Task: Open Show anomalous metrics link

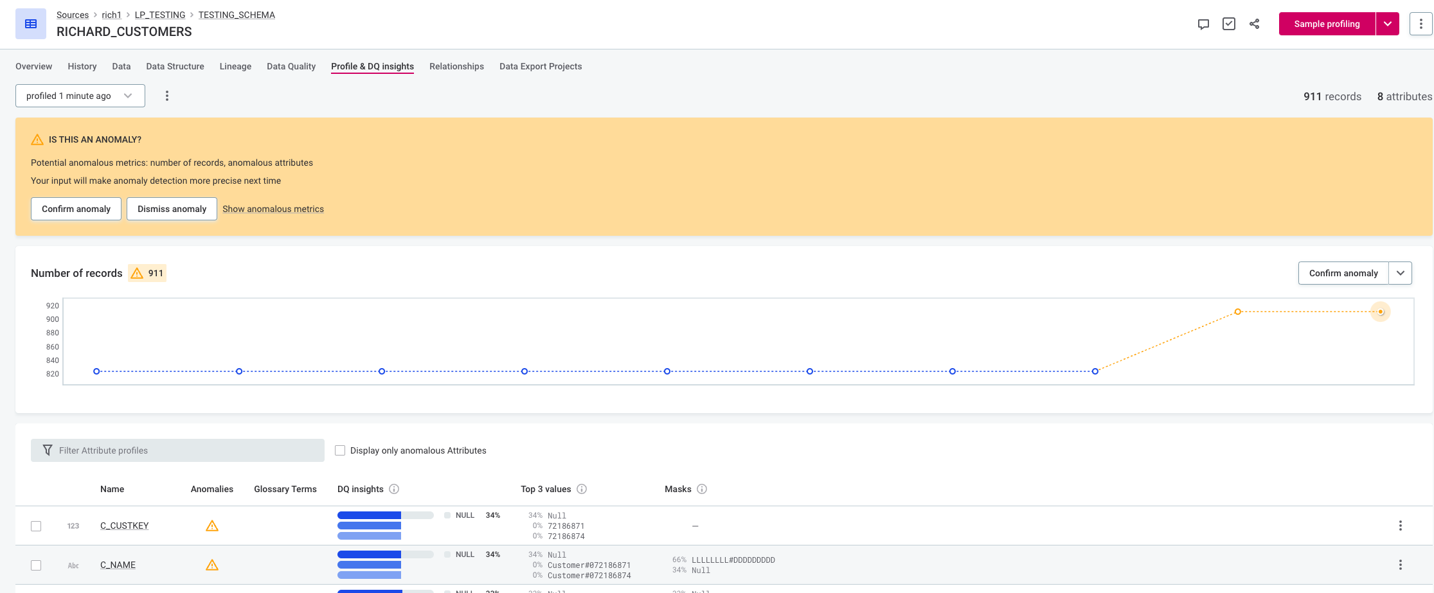Action: (x=273, y=209)
